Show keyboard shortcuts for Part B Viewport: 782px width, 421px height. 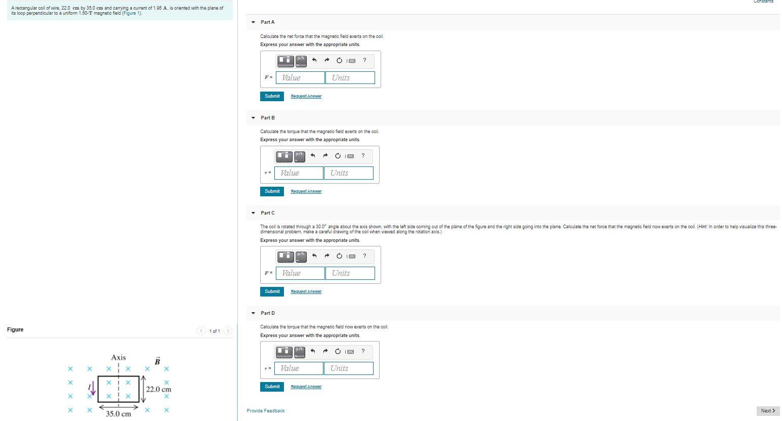click(350, 156)
